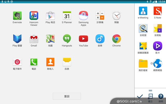The image size is (166, 104).
Task: Tap the Samsung Apps icon
Action: click(x=83, y=16)
